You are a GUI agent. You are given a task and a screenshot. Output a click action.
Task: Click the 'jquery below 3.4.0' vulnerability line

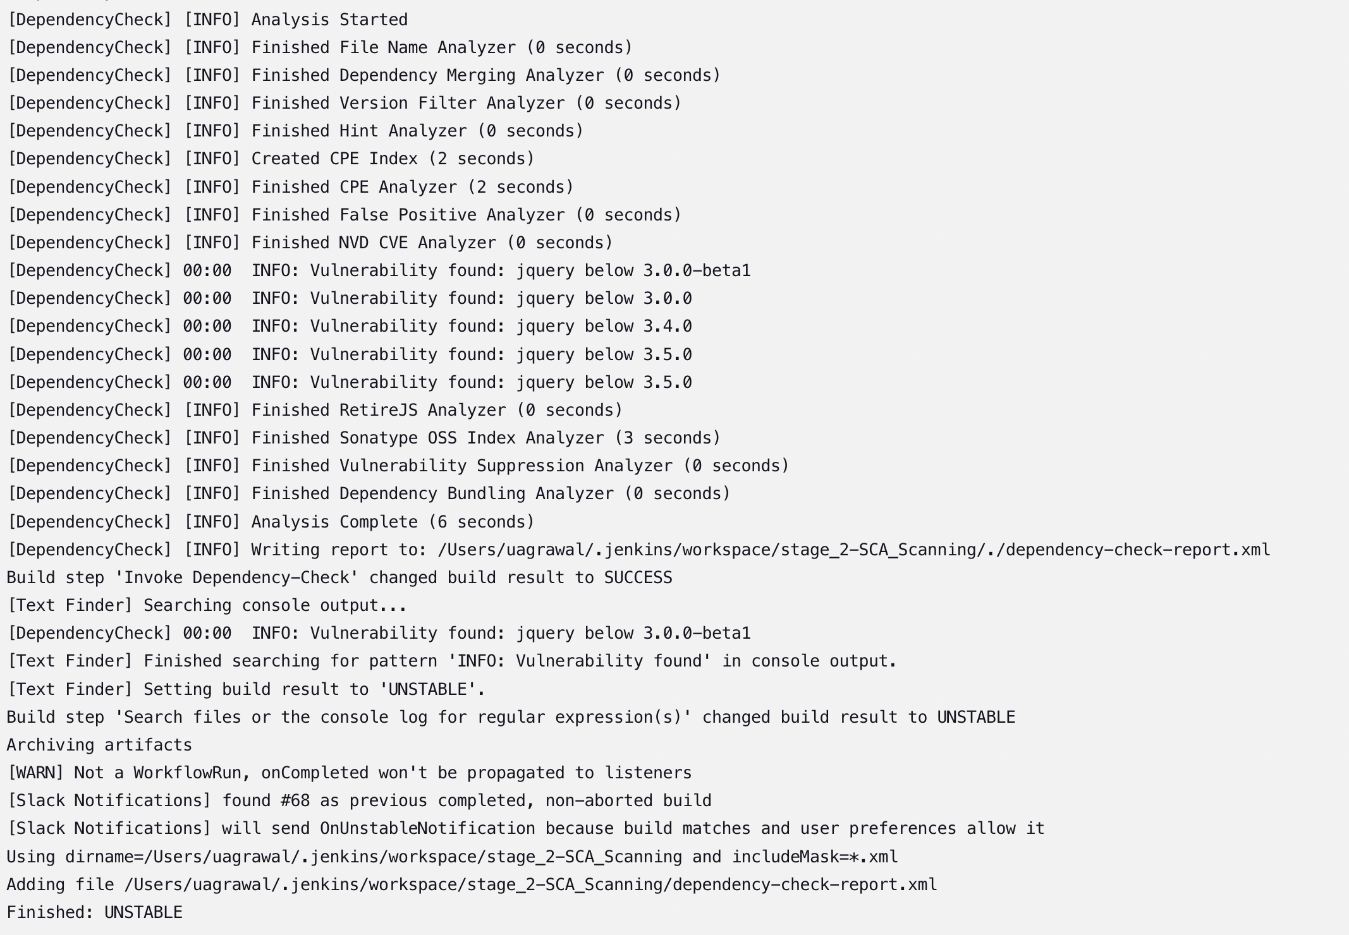(350, 326)
